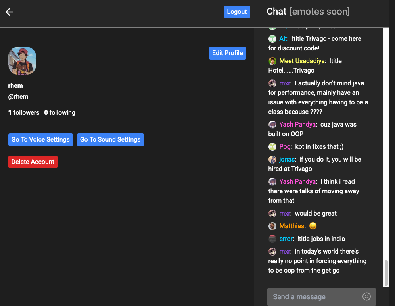This screenshot has height=306, width=395.
Task: Click the back arrow at top left
Action: [9, 12]
